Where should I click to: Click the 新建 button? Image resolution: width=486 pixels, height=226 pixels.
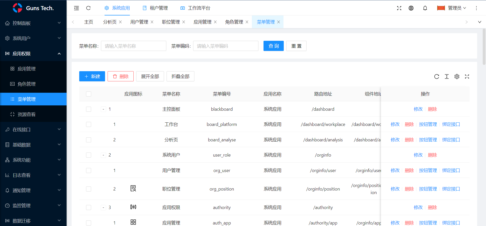coord(92,76)
